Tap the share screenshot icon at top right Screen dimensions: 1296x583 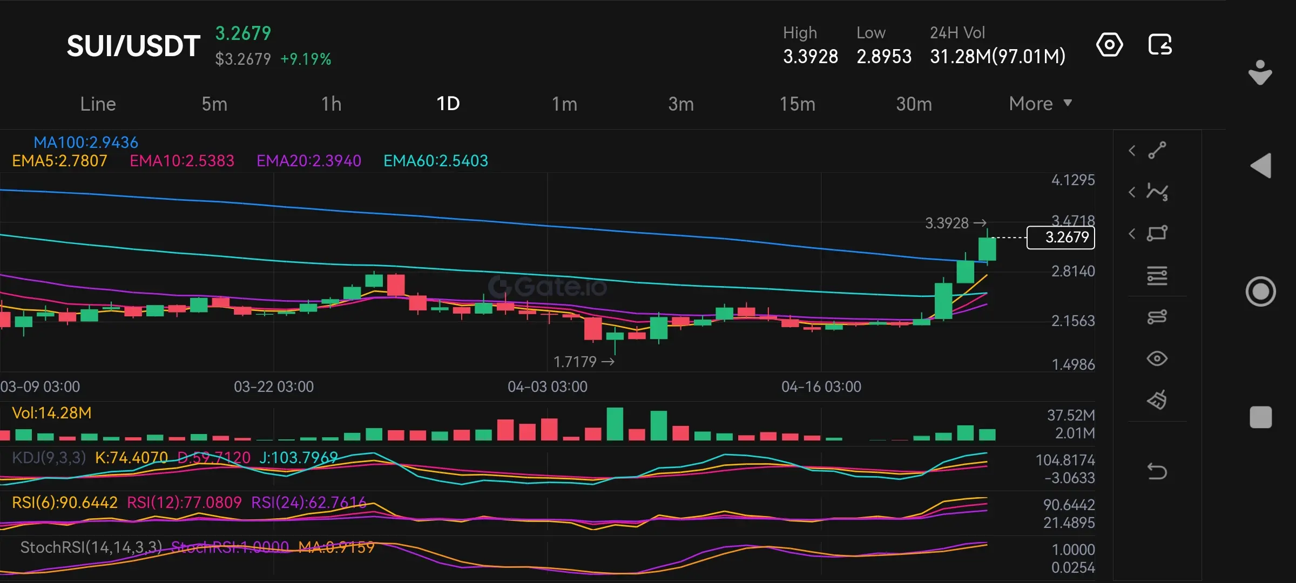click(1160, 45)
